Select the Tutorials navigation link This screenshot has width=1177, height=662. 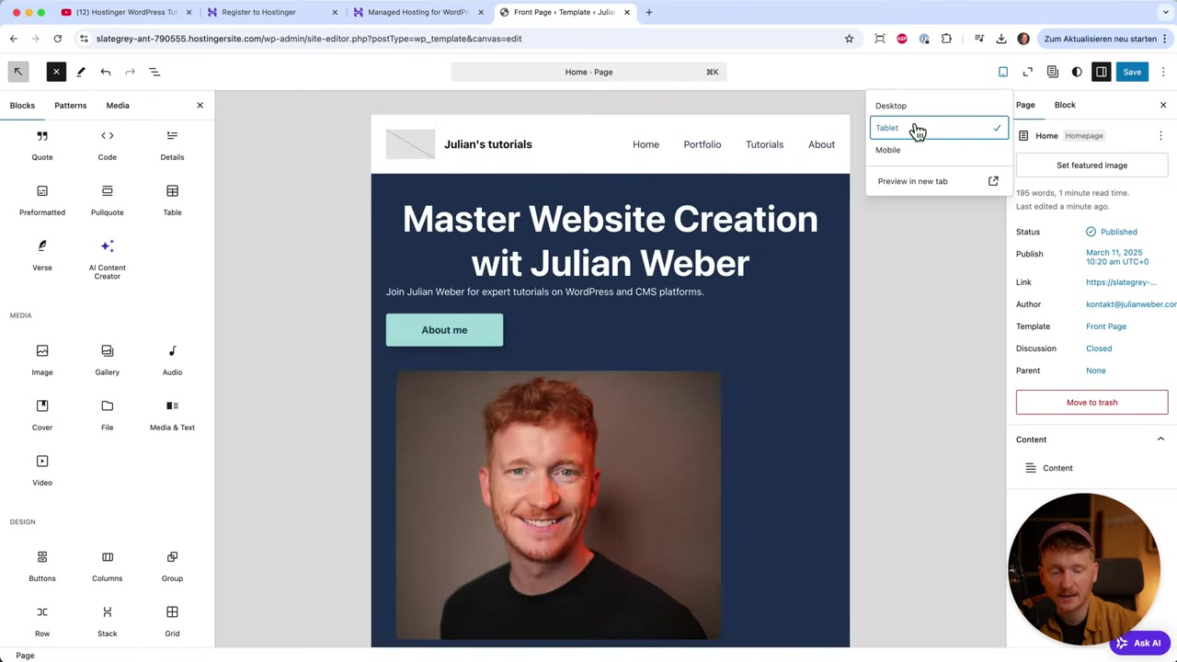click(764, 144)
